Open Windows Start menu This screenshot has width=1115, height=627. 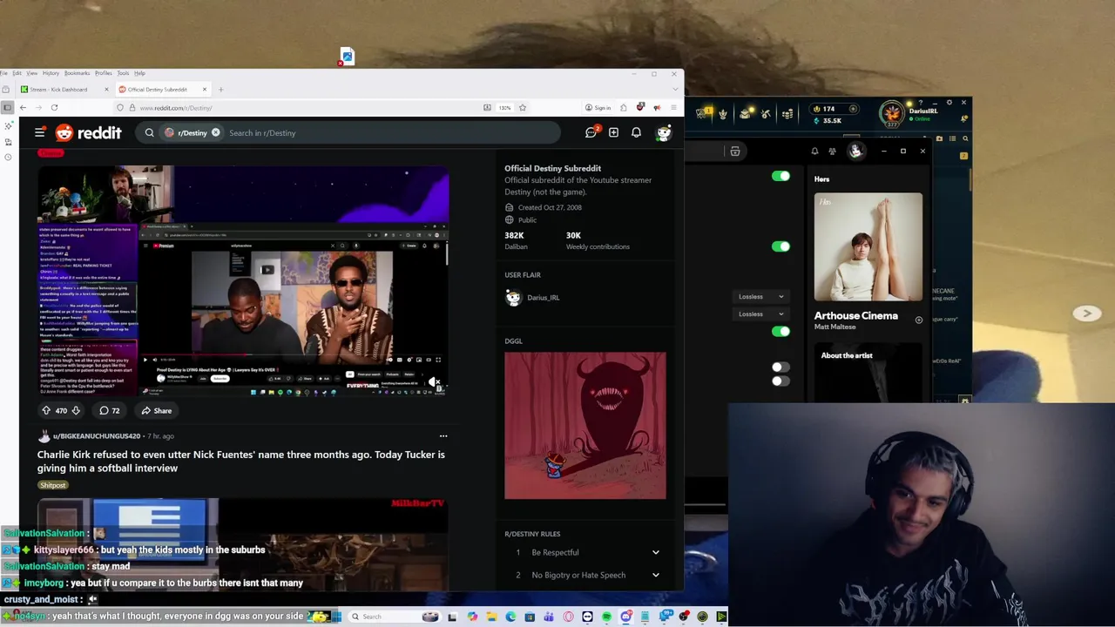click(336, 617)
